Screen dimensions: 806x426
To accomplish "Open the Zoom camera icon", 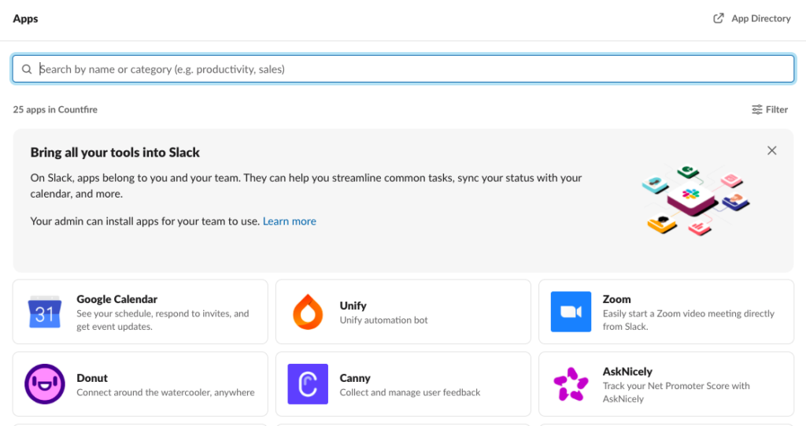I will point(571,312).
